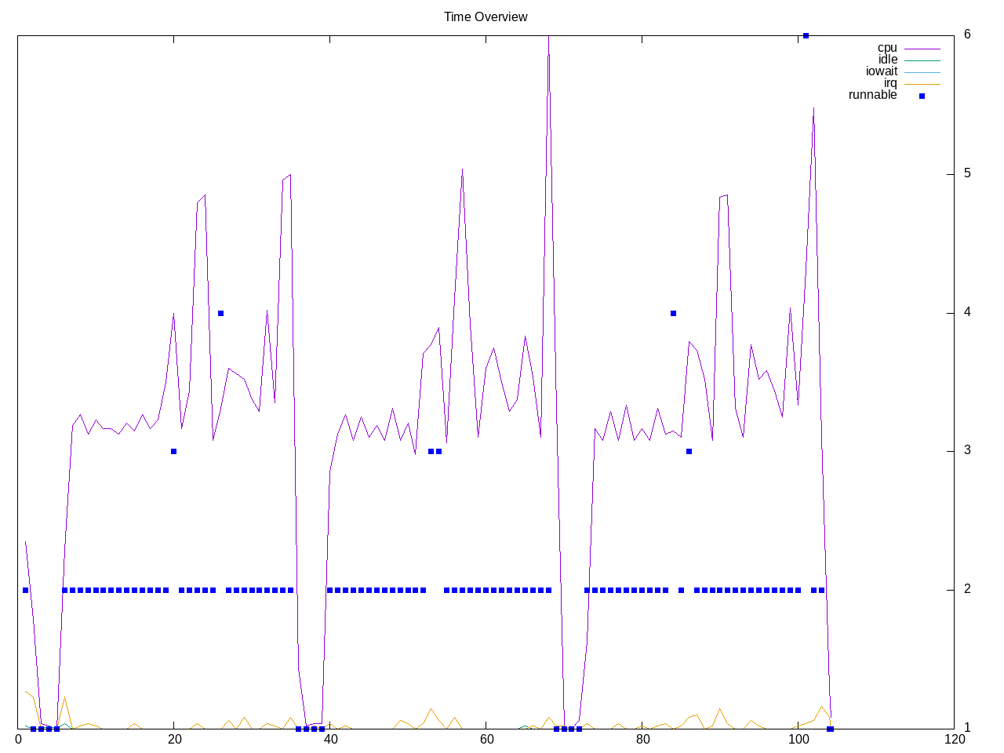
Task: Click the last runnable point near x=104
Action: pos(830,729)
